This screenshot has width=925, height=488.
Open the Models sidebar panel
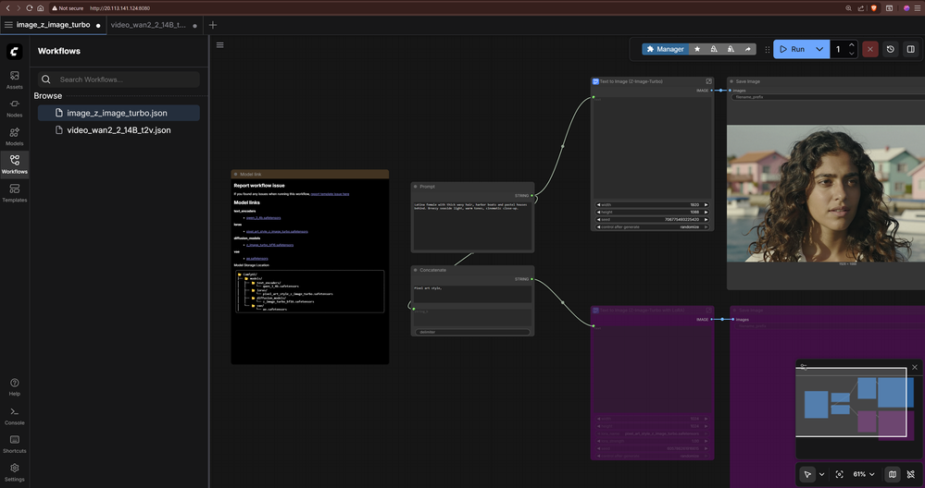pos(14,137)
